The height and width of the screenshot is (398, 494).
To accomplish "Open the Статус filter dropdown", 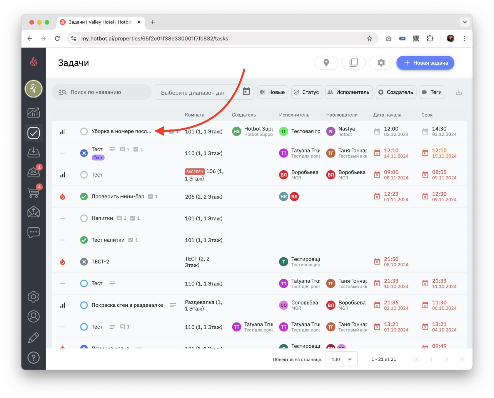I will pyautogui.click(x=307, y=92).
